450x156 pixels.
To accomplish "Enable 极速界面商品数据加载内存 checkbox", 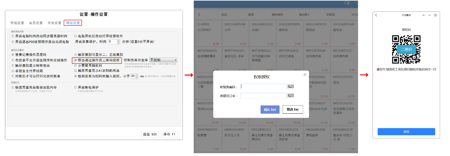I will (13, 88).
